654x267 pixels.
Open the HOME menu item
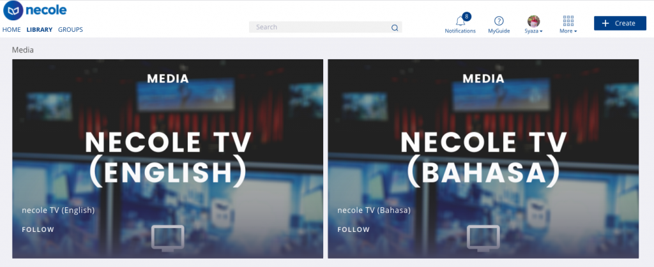pyautogui.click(x=11, y=29)
